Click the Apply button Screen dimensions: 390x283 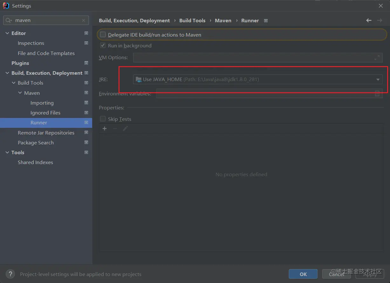(370, 274)
